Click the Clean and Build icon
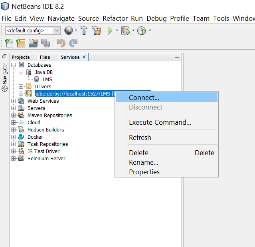The image size is (255, 247). tap(97, 30)
